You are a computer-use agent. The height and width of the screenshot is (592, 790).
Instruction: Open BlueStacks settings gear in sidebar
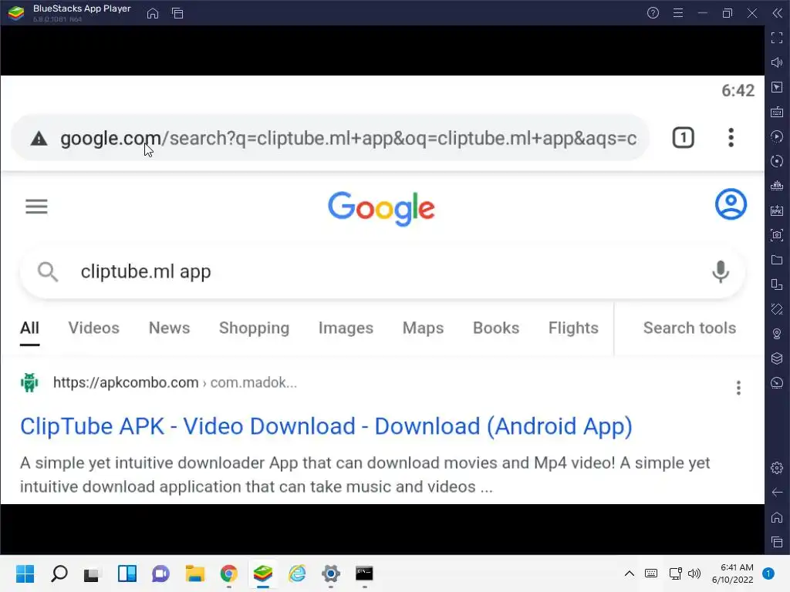[x=777, y=468]
